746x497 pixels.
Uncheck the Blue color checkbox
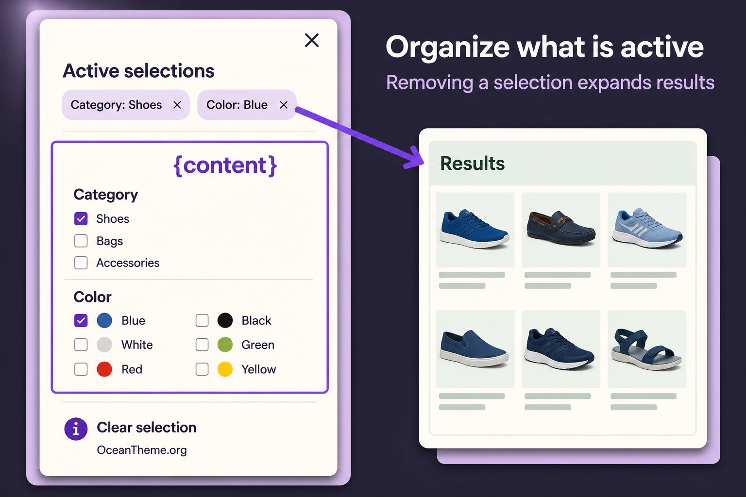[x=81, y=321]
